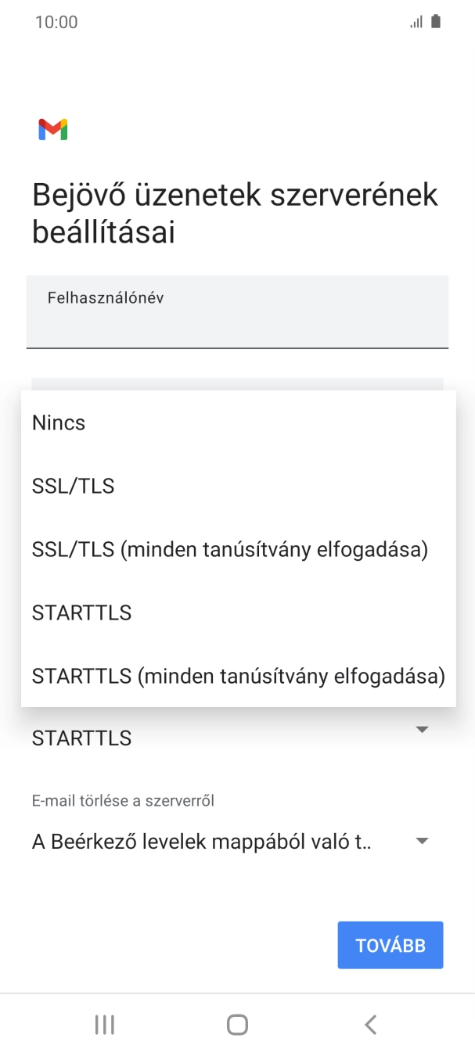Screen dimensions: 475x1056
Task: Select SSL/TLS security option
Action: 73,486
